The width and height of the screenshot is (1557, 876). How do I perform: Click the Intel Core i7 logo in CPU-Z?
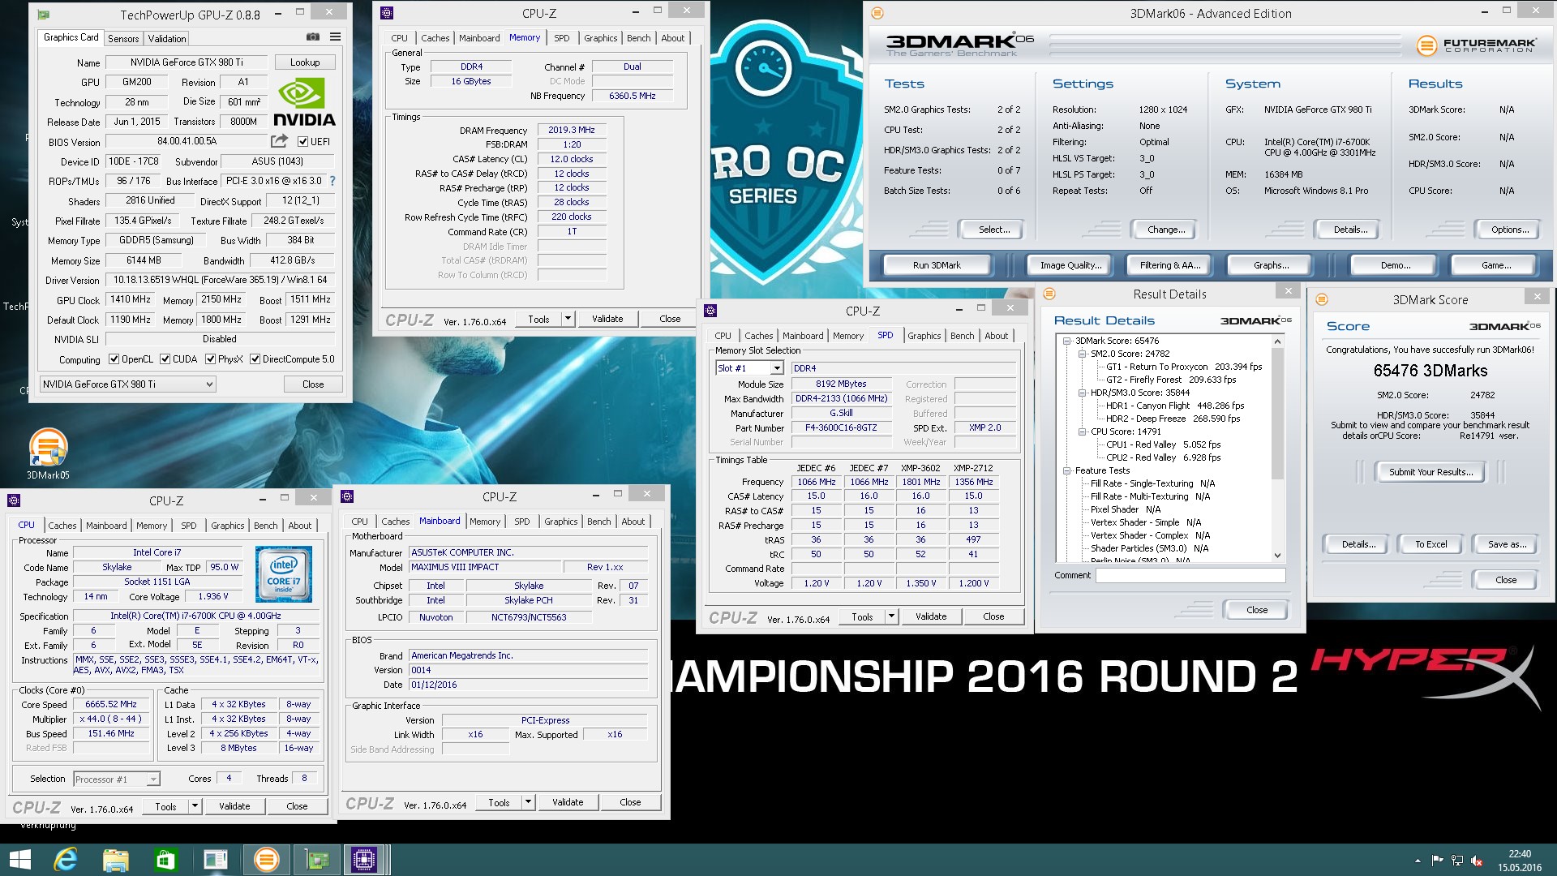coord(284,574)
